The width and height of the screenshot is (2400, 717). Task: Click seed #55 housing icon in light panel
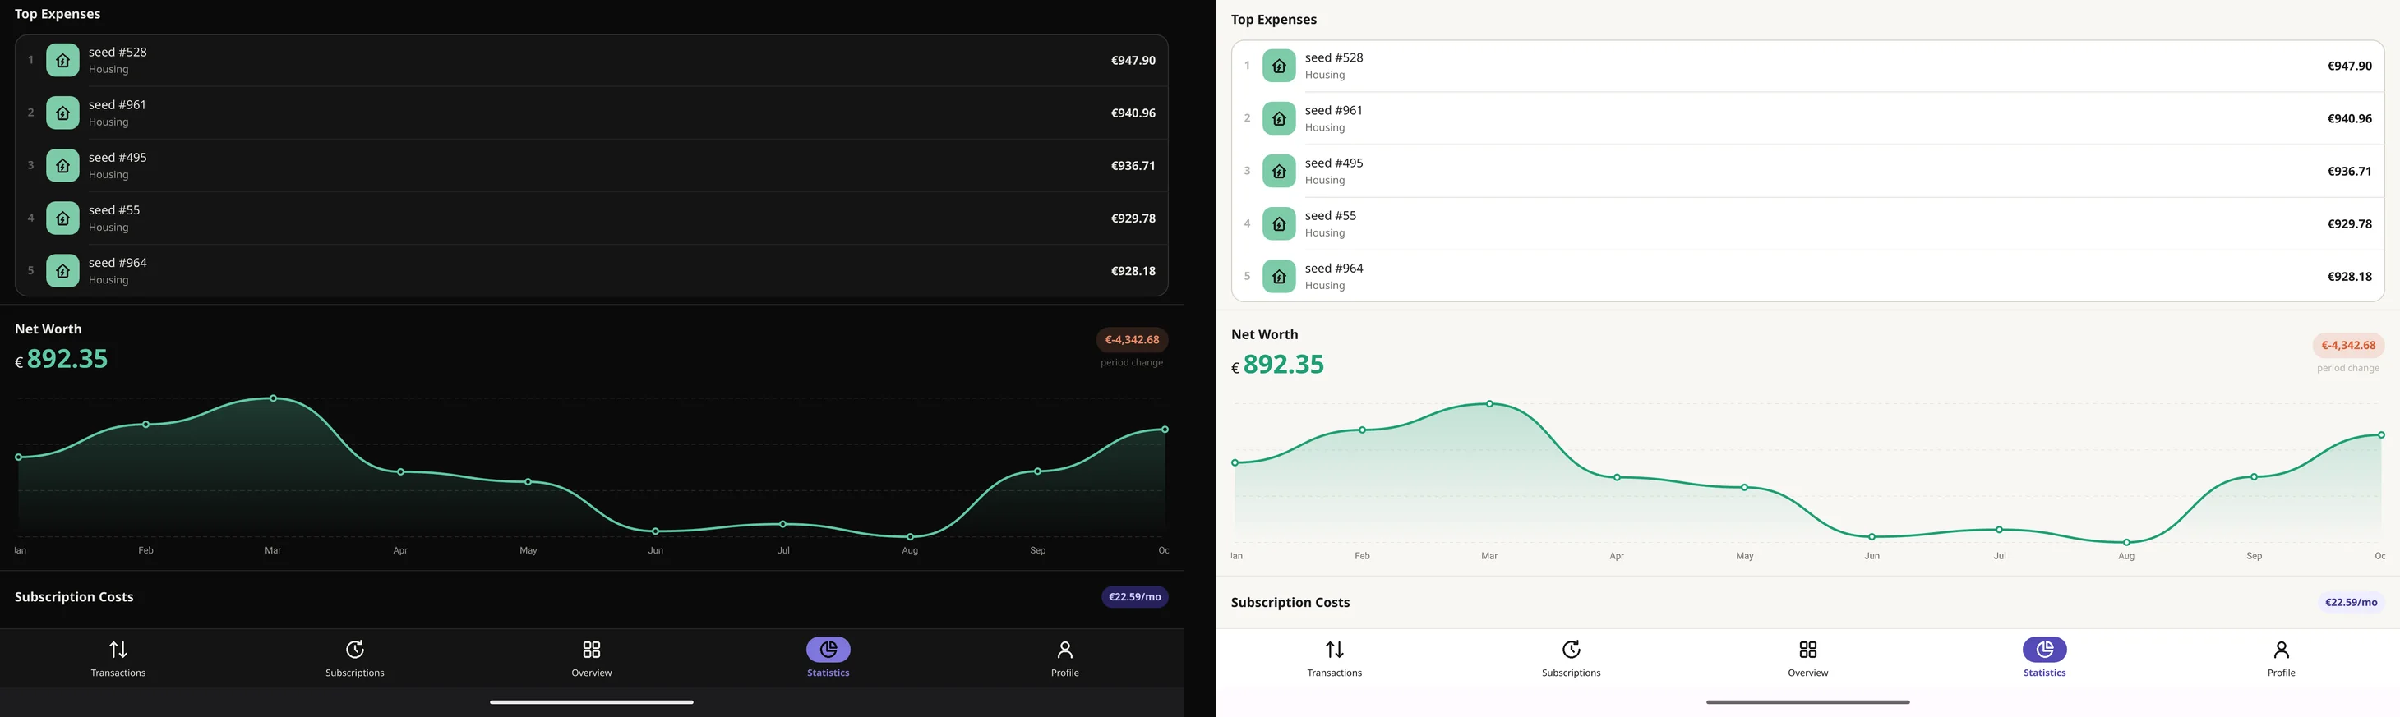[x=1279, y=223]
